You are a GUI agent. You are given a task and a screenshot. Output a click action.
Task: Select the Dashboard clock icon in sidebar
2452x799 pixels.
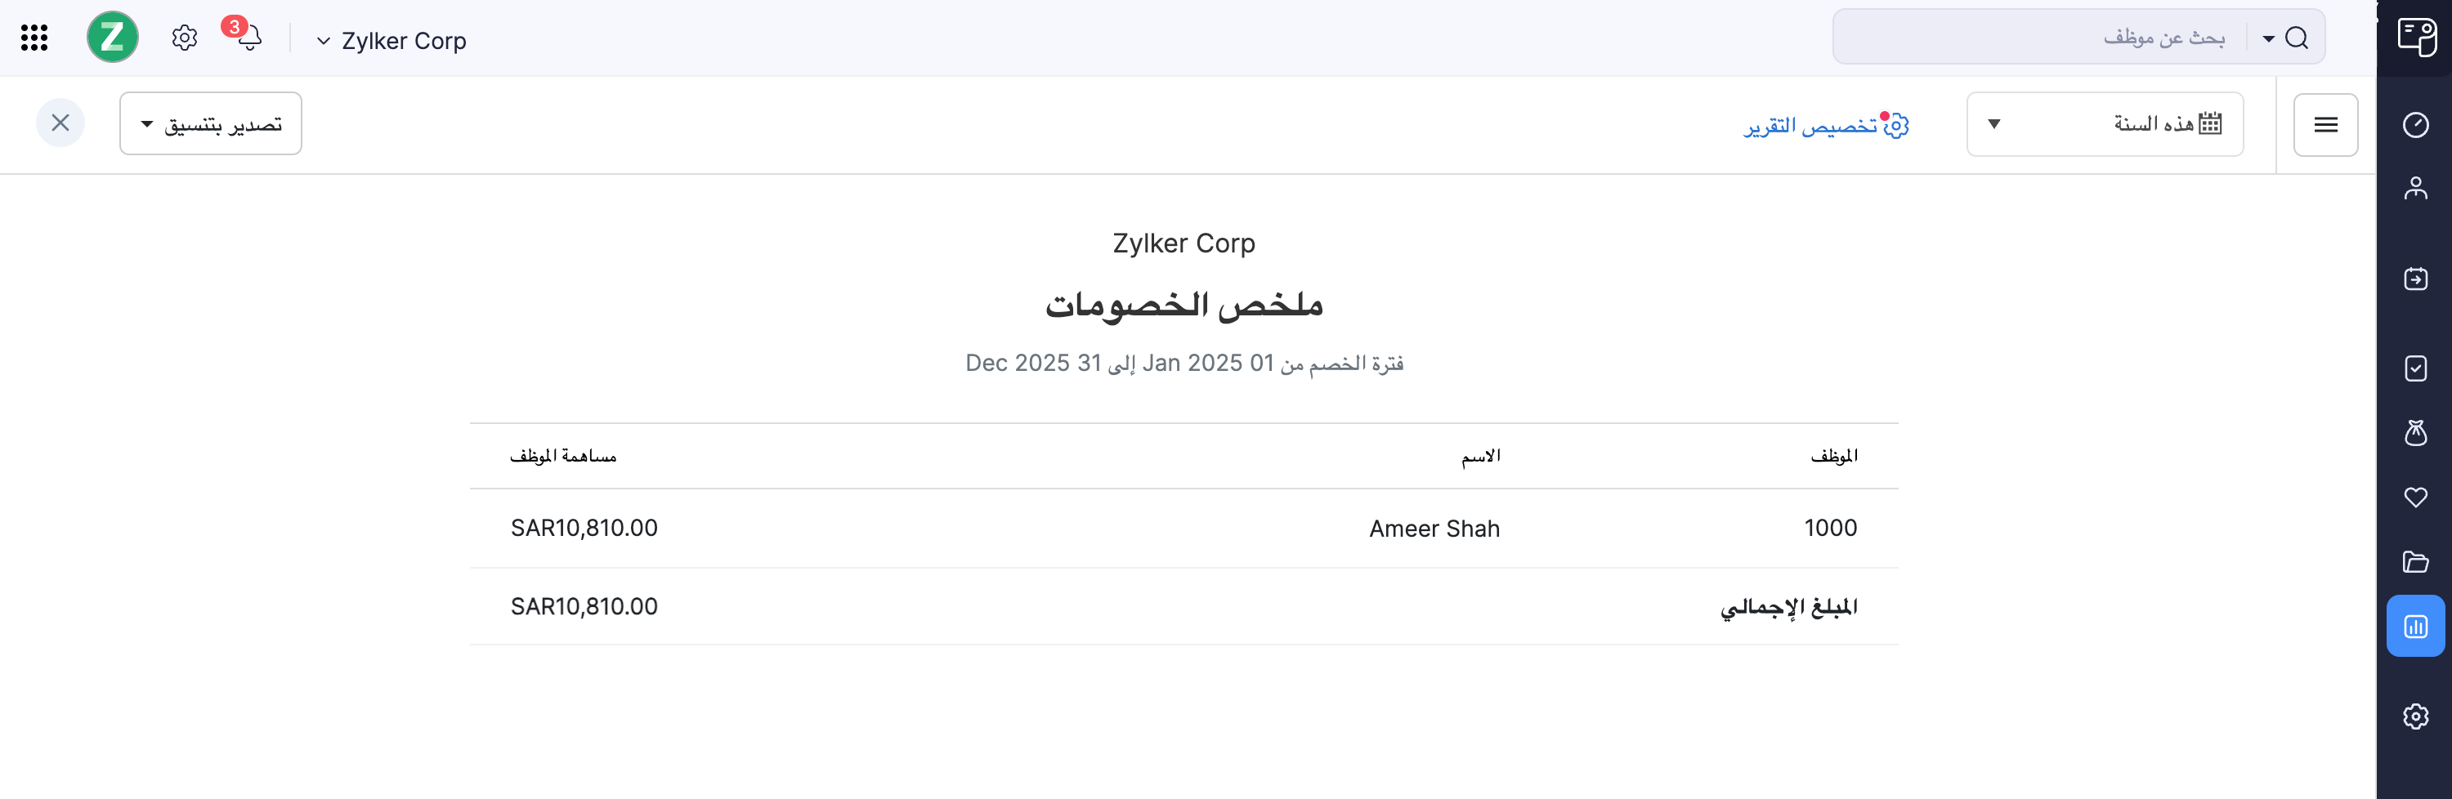(x=2415, y=125)
